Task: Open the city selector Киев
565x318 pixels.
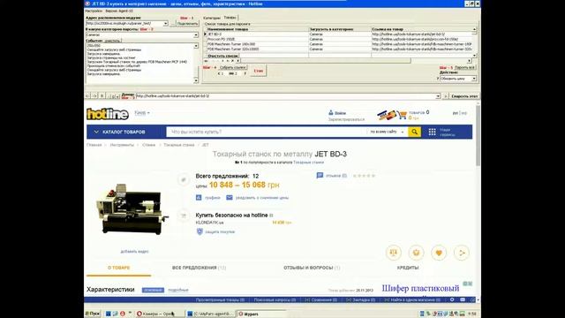Action: click(142, 113)
